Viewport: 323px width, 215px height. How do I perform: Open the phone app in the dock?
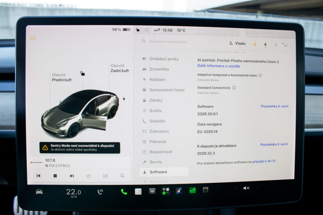coord(124,192)
